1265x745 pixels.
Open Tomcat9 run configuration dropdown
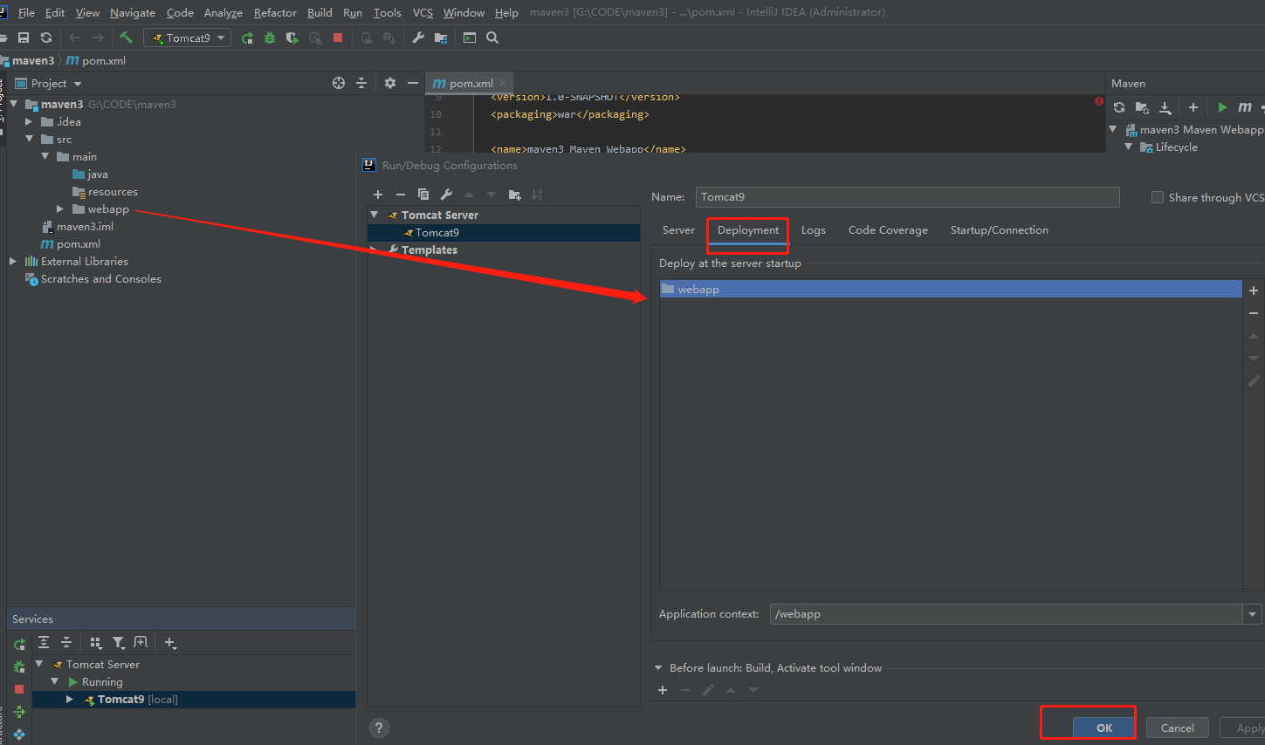(188, 38)
